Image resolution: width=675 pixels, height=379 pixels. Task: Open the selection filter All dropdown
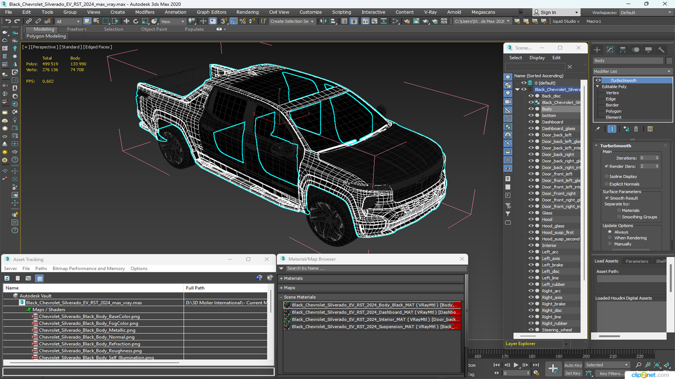tap(68, 21)
